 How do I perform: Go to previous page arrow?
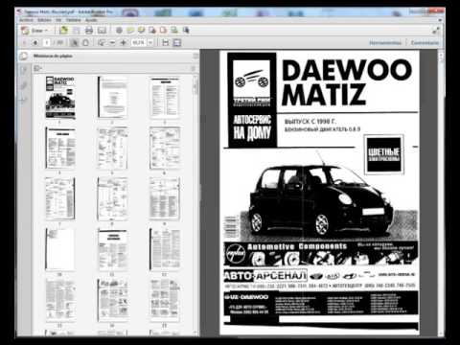[24, 42]
